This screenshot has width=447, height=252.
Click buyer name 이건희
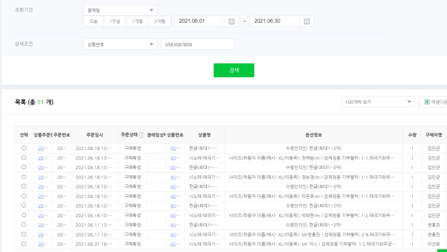(433, 244)
